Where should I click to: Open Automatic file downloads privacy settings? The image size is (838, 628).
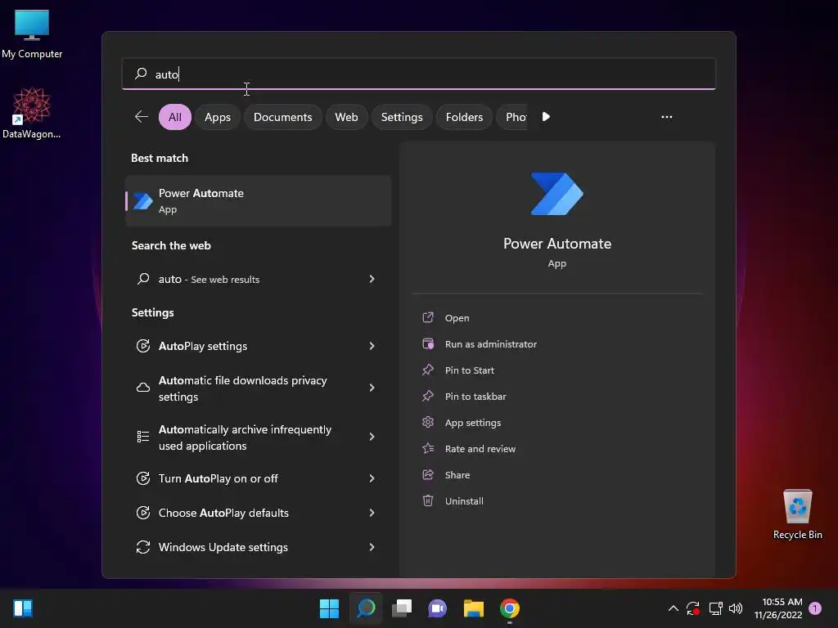258,388
